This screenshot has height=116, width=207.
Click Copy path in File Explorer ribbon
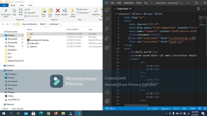[x=30, y=13]
